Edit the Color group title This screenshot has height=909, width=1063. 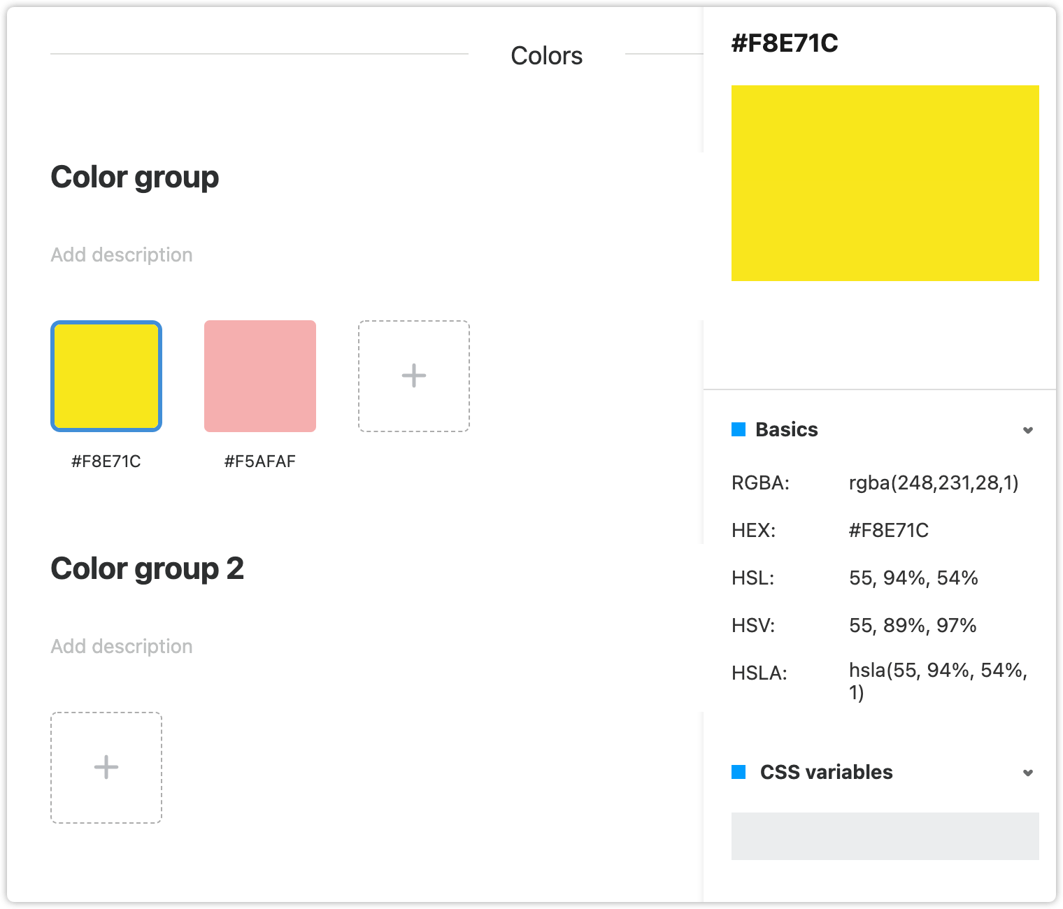point(135,178)
